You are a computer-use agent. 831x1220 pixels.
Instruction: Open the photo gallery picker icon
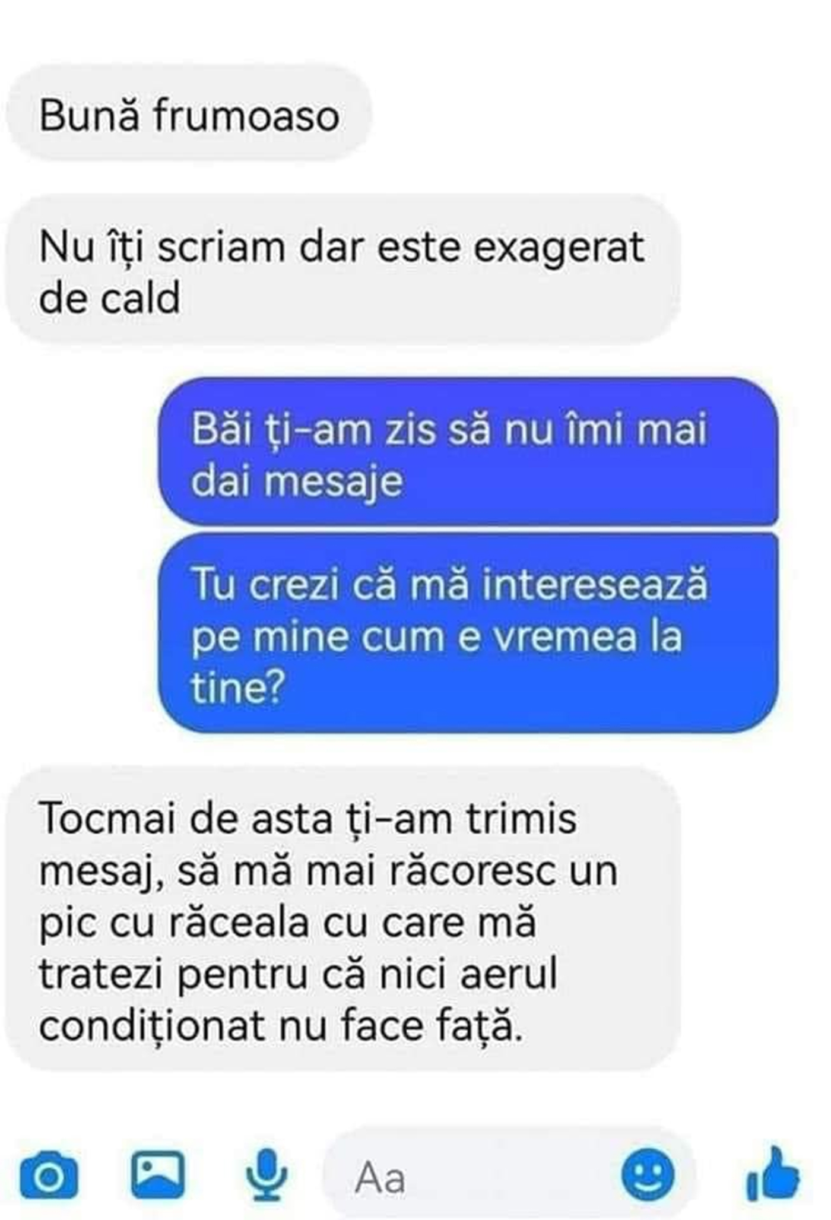(x=157, y=1174)
